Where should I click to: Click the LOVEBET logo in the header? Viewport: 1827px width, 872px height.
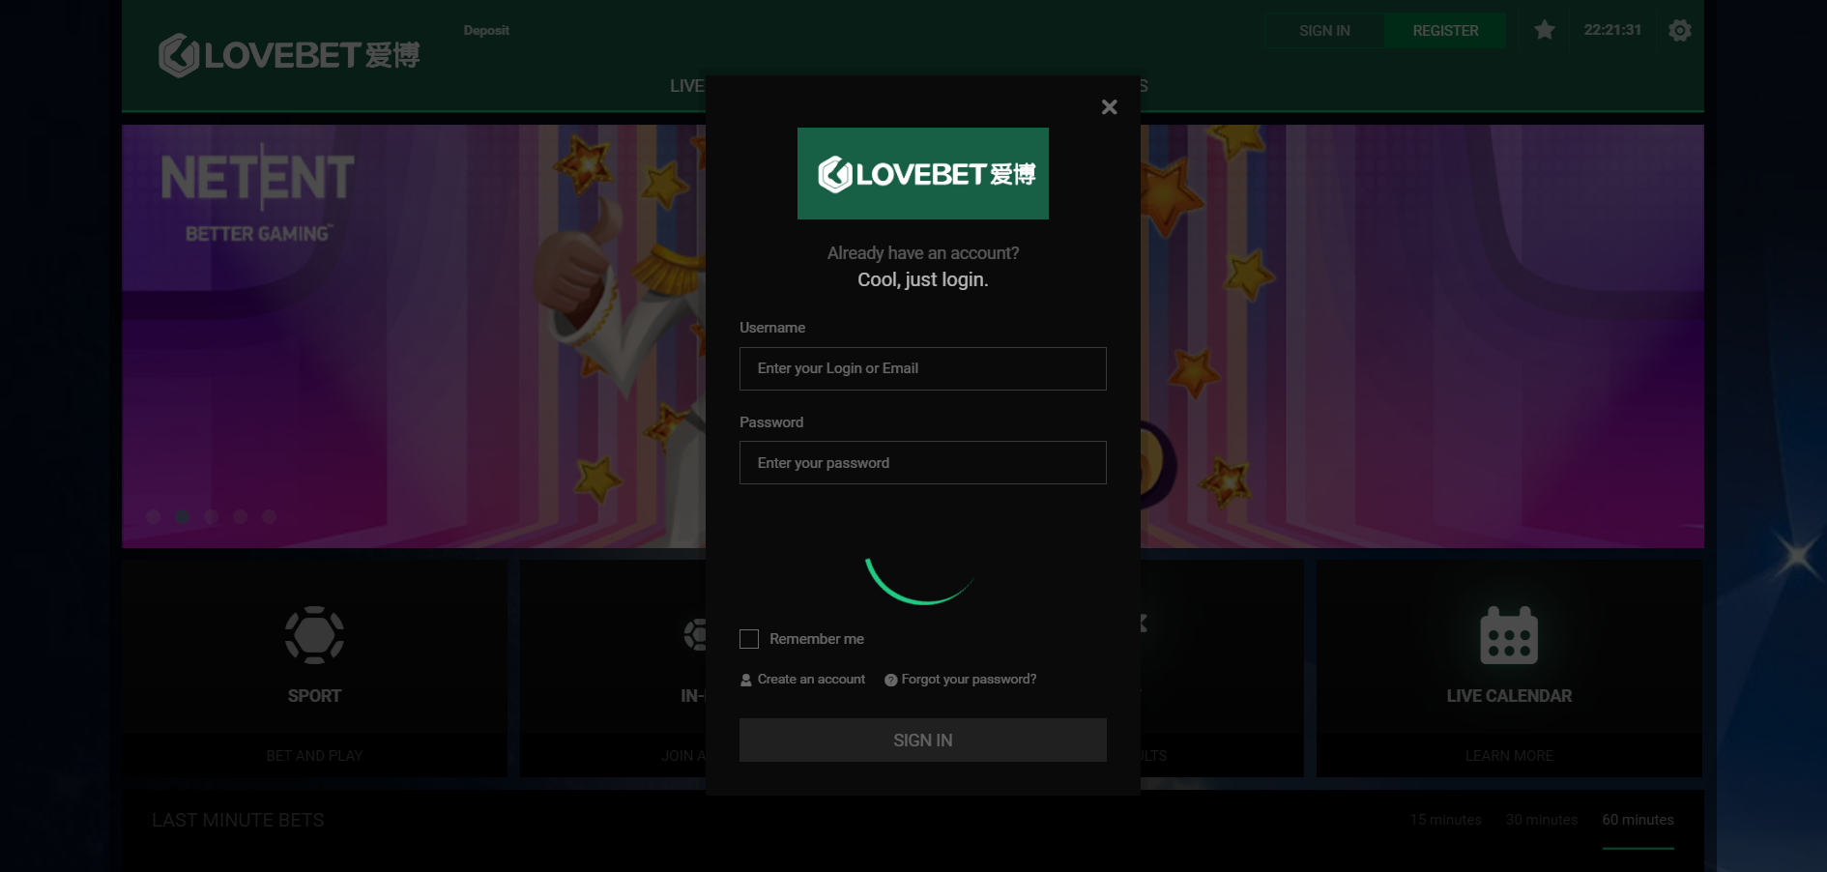[289, 55]
